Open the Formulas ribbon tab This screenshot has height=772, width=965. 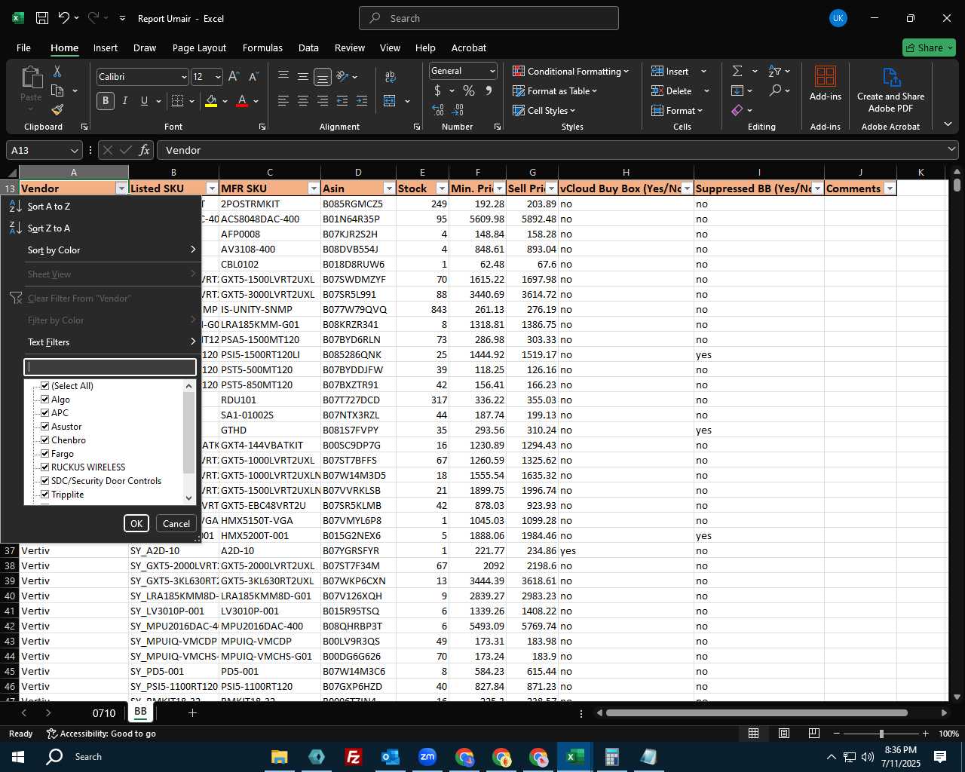pyautogui.click(x=262, y=47)
